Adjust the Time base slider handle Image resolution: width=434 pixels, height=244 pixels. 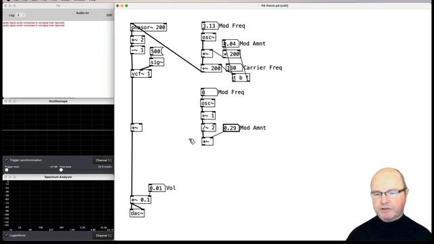pos(61,170)
